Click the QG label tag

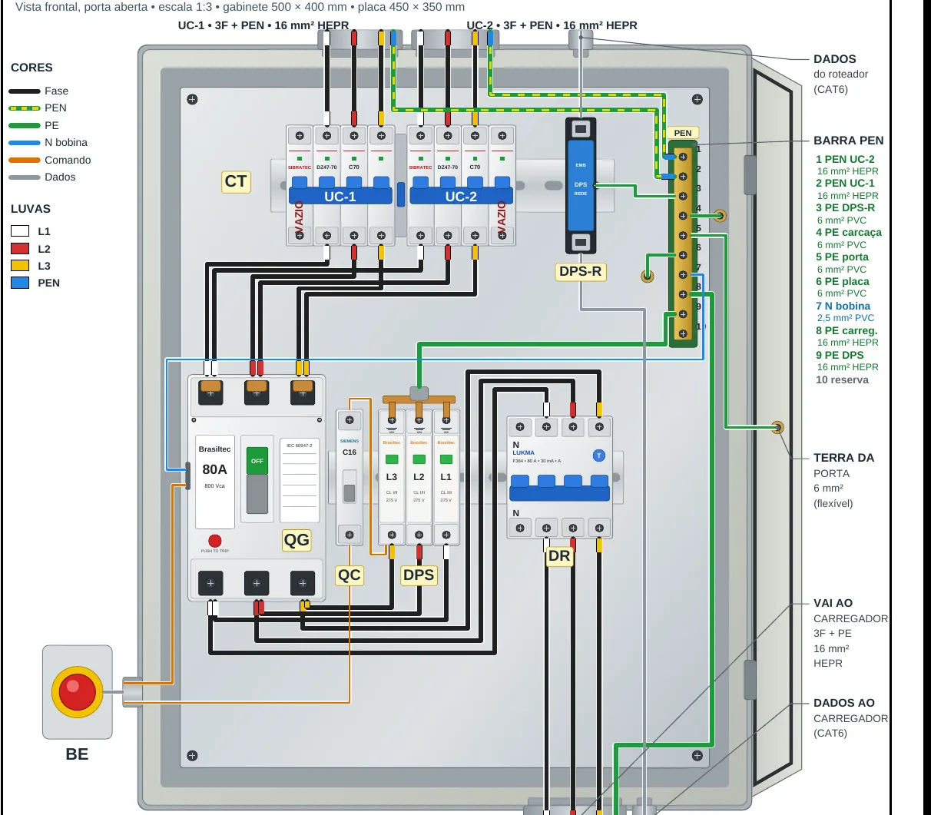[297, 540]
